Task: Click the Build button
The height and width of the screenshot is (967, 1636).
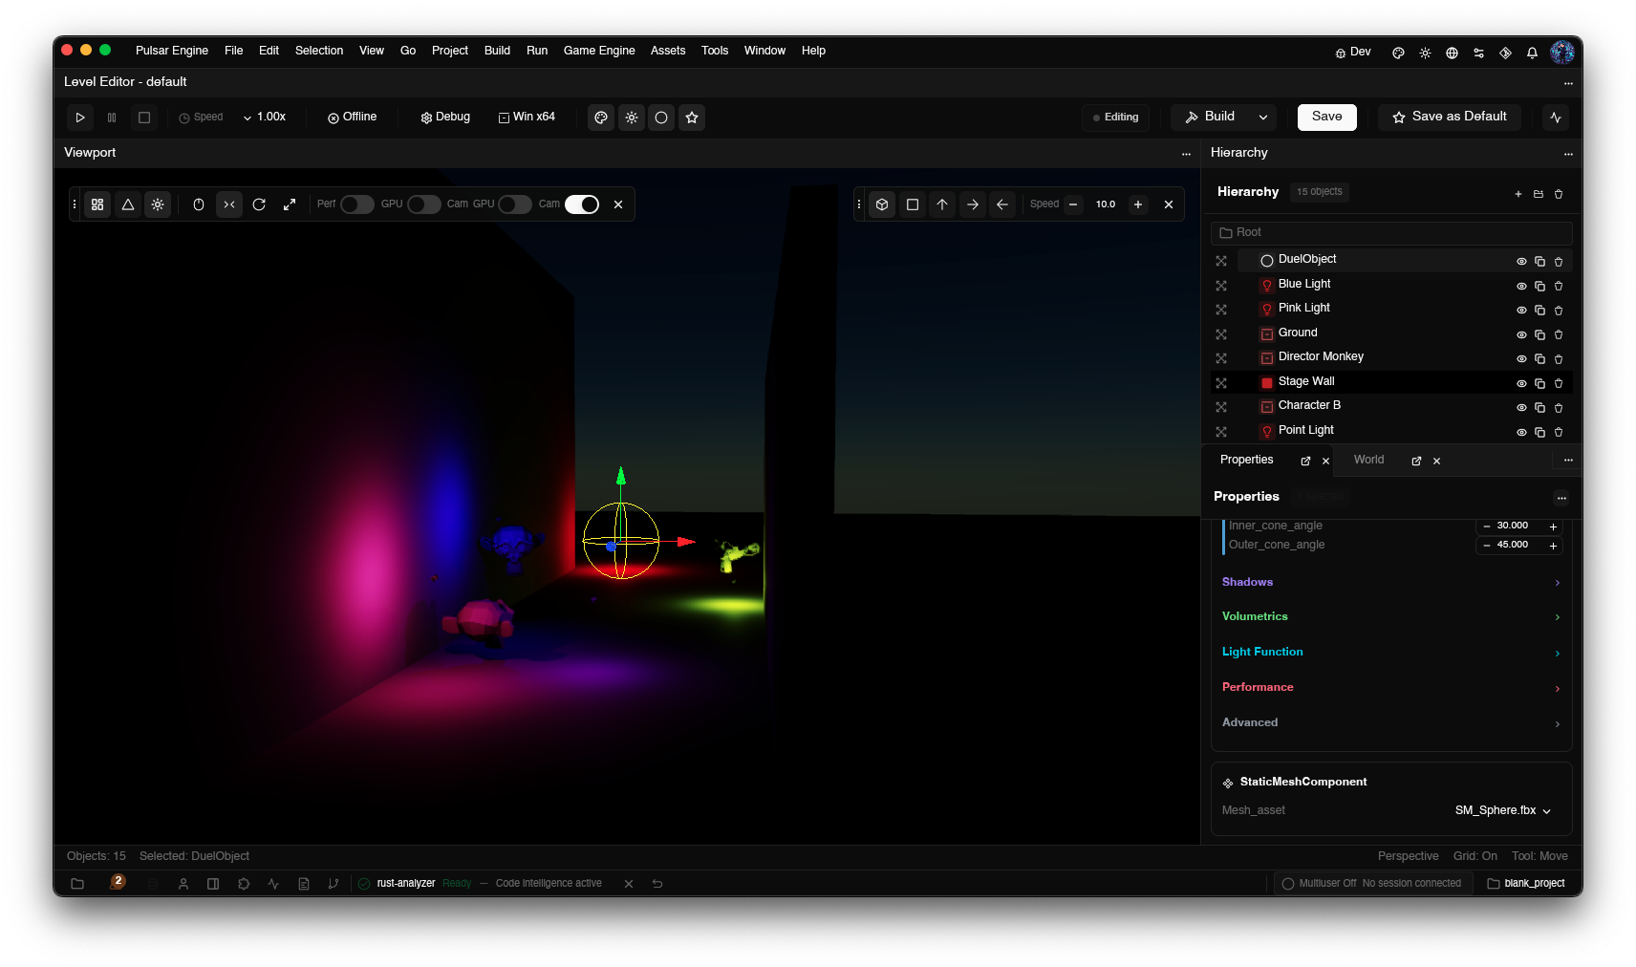Action: [x=1210, y=117]
